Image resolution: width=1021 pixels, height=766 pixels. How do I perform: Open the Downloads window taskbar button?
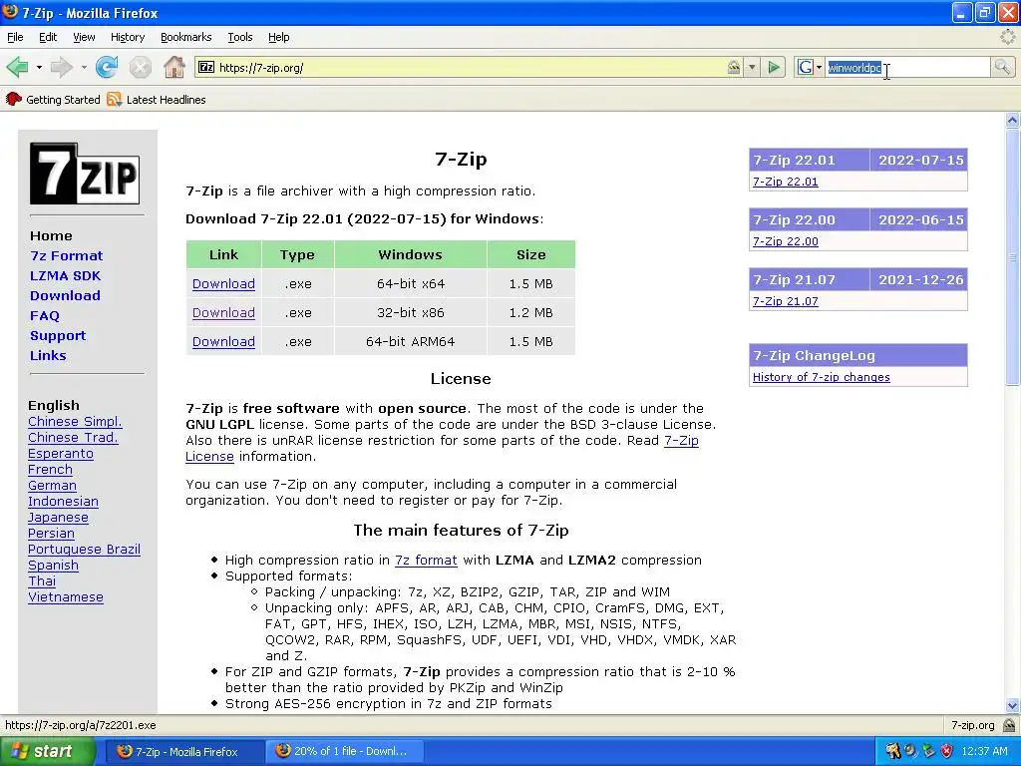coord(344,751)
